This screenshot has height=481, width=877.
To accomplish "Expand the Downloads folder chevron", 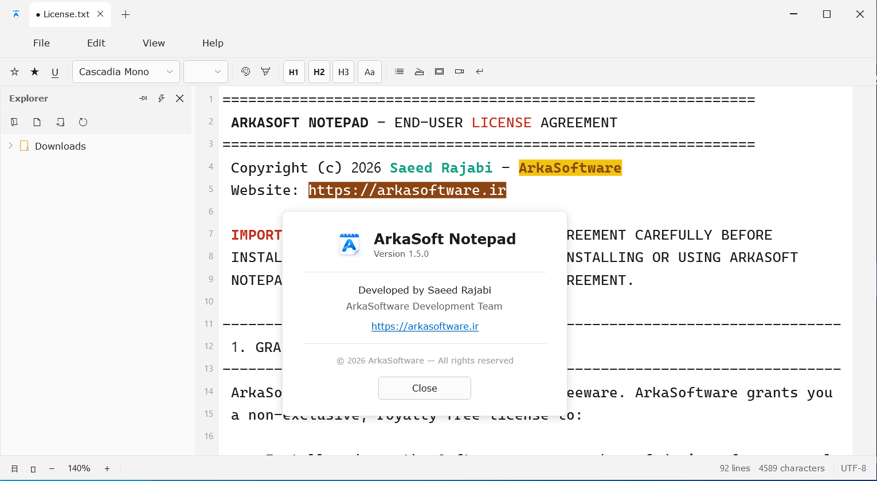I will tap(10, 146).
